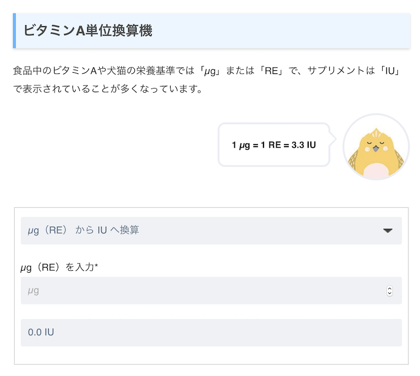The width and height of the screenshot is (420, 376).
Task: Click the 1 µg = 1 RE = 3.3 IU bubble
Action: tap(274, 145)
